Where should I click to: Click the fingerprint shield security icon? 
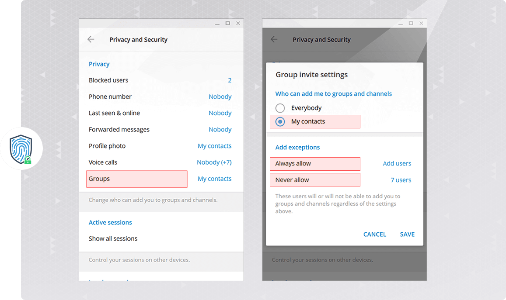point(21,148)
